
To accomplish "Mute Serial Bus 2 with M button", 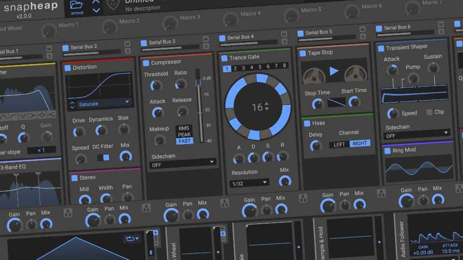I will point(127,44).
